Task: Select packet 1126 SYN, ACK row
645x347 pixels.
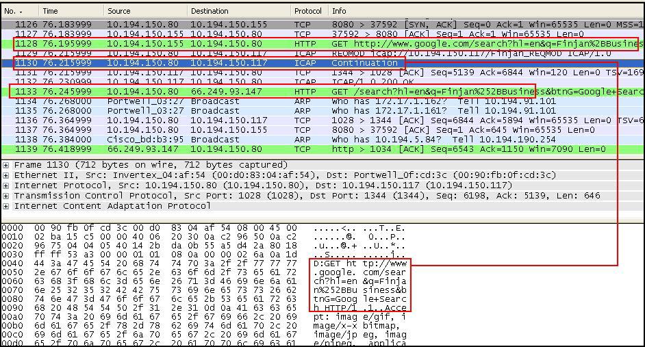Action: point(205,25)
